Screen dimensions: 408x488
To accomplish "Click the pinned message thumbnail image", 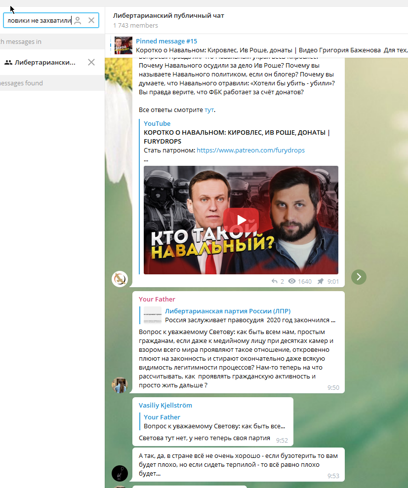I will click(x=123, y=45).
